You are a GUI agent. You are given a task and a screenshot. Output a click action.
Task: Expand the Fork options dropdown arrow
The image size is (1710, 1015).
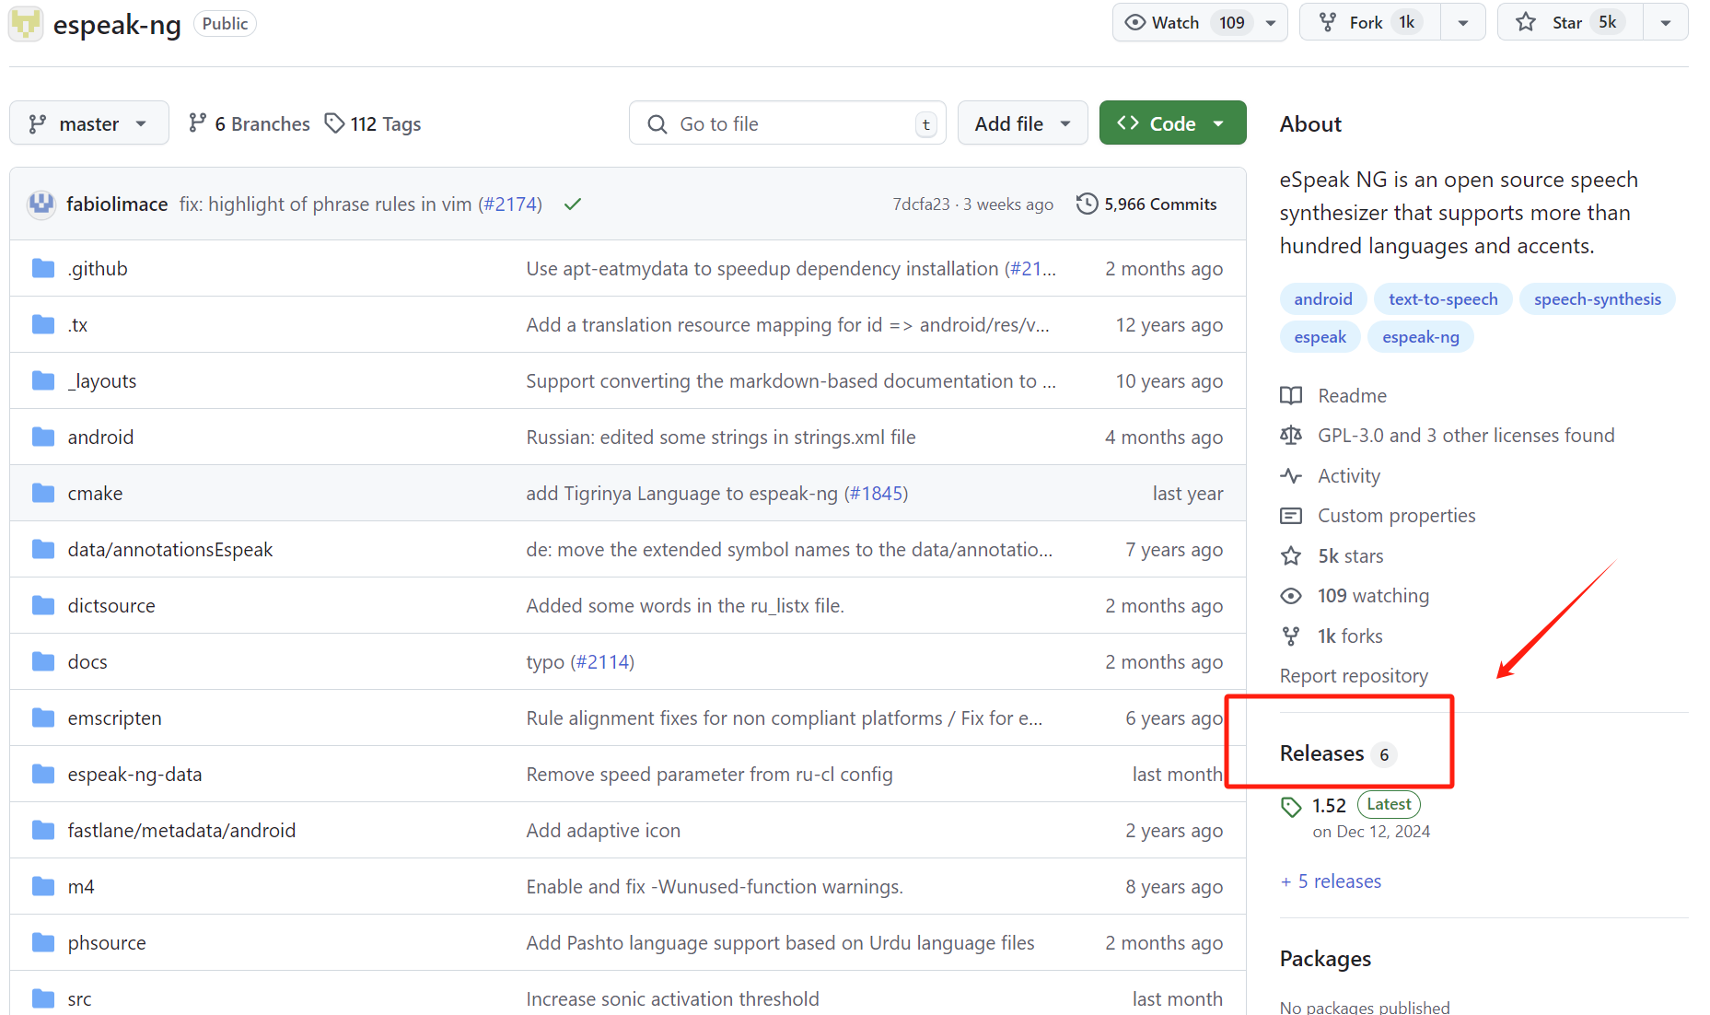1463,23
